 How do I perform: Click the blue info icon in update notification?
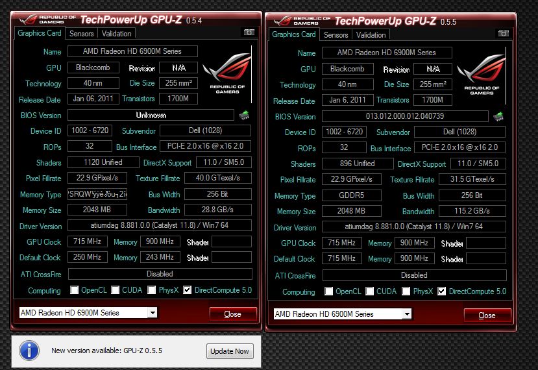pyautogui.click(x=29, y=351)
